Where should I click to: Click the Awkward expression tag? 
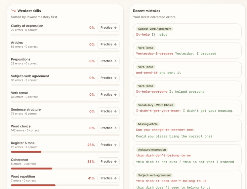pyautogui.click(x=152, y=150)
